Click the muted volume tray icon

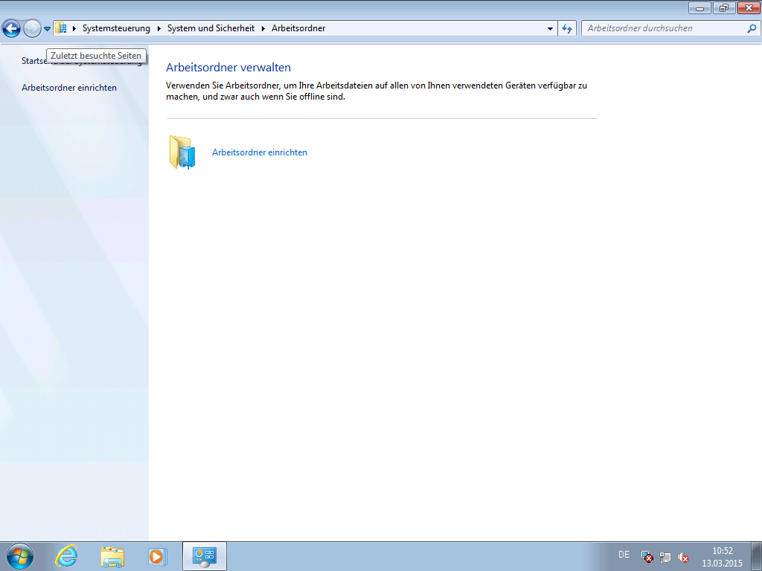click(683, 557)
